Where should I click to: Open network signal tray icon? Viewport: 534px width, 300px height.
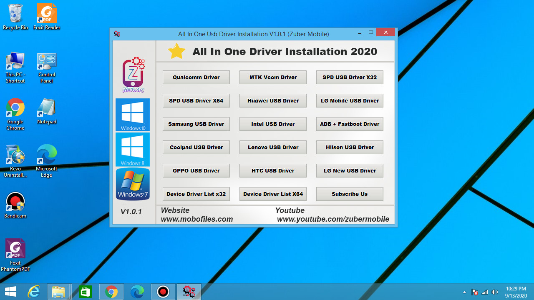point(485,292)
